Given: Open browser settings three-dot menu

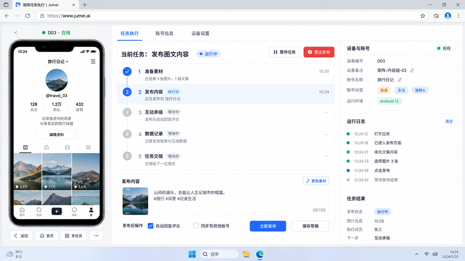Looking at the screenshot, I should pyautogui.click(x=458, y=16).
